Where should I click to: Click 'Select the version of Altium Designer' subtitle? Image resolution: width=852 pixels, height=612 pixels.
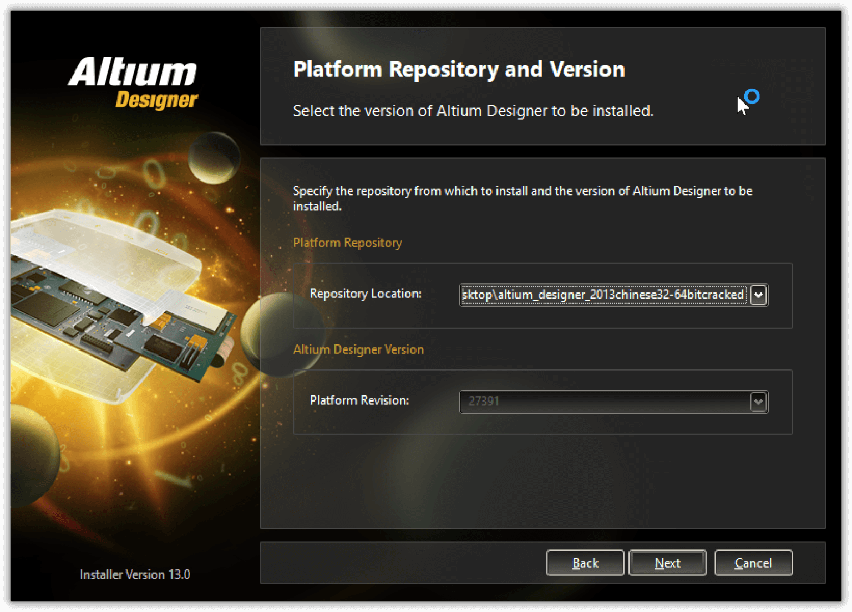473,111
